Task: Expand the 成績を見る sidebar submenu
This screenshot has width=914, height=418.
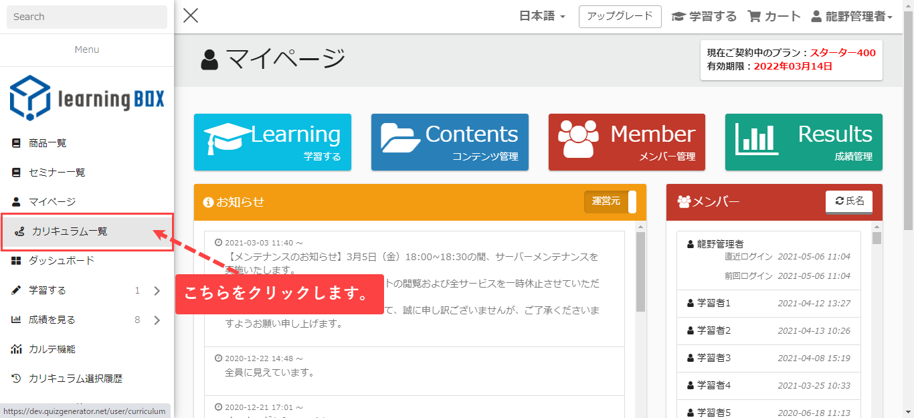Action: (157, 320)
